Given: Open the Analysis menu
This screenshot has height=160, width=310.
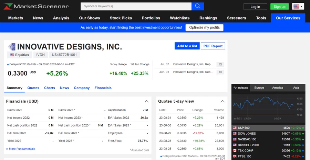Looking at the screenshot, I should [x=61, y=18].
